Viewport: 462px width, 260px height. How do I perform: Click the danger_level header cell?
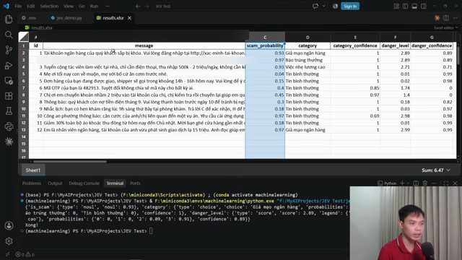(395, 45)
